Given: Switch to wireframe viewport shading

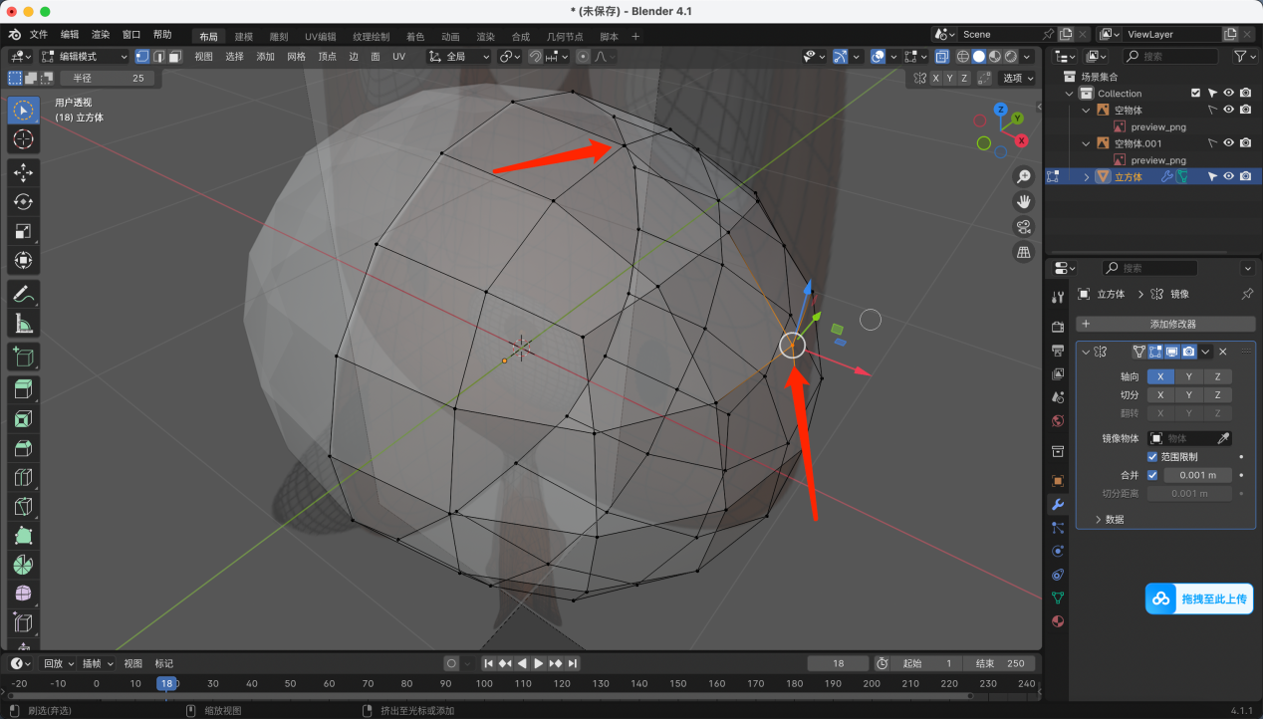Looking at the screenshot, I should pos(963,57).
